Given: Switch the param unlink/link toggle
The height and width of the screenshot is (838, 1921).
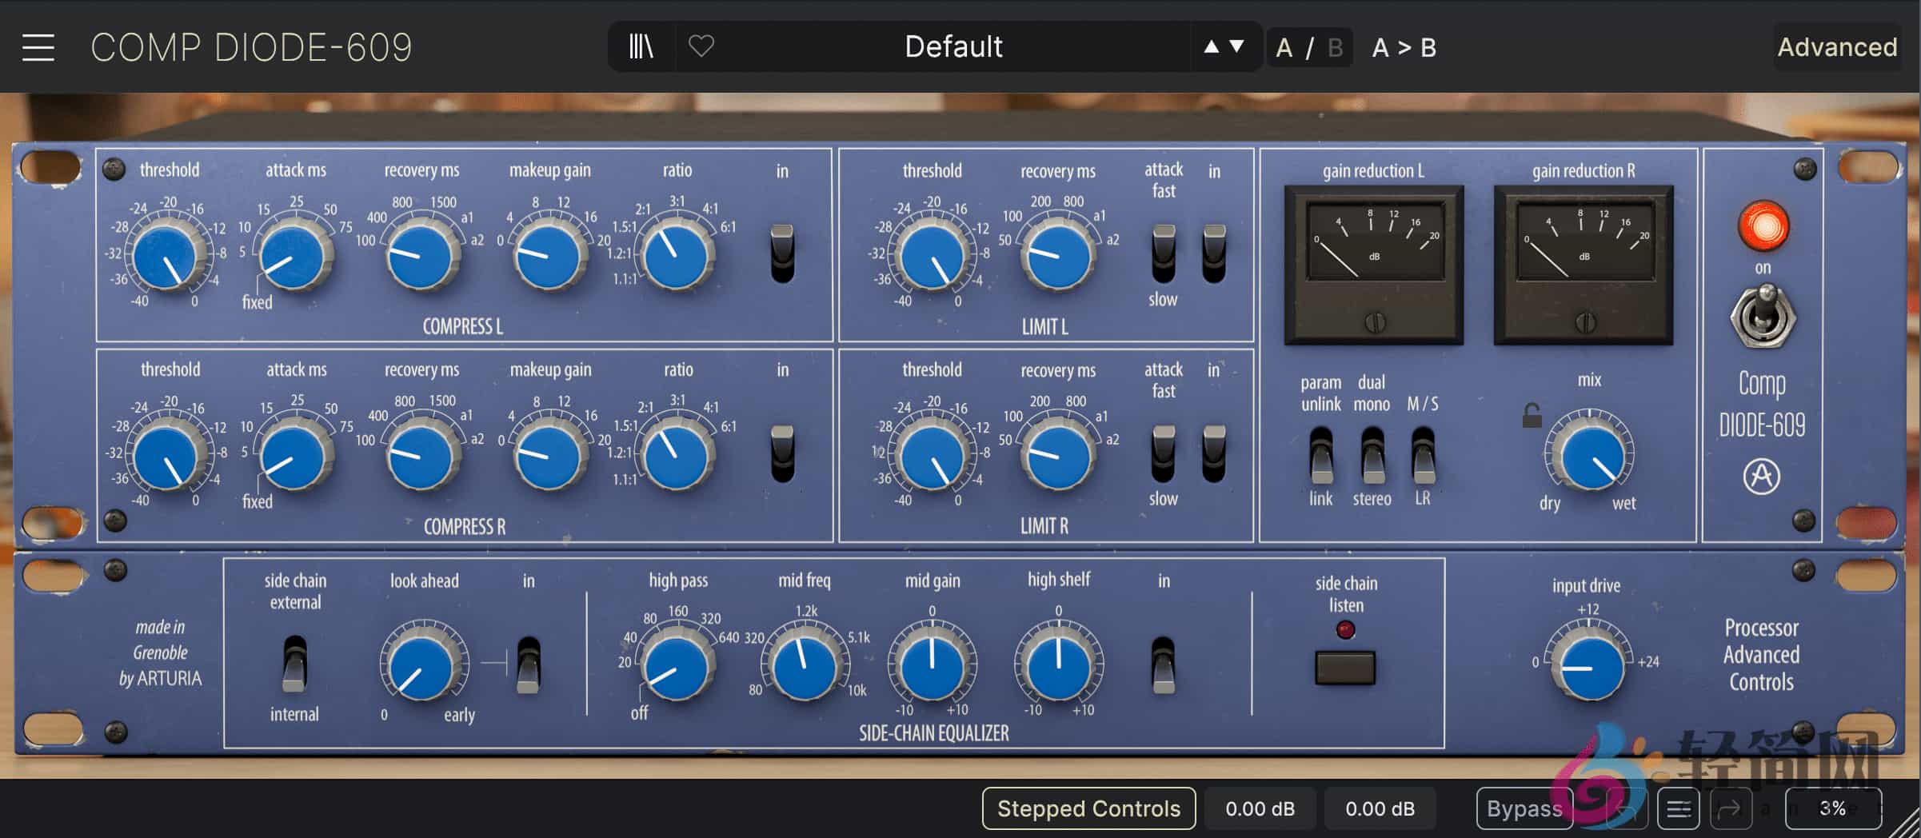Looking at the screenshot, I should tap(1320, 455).
